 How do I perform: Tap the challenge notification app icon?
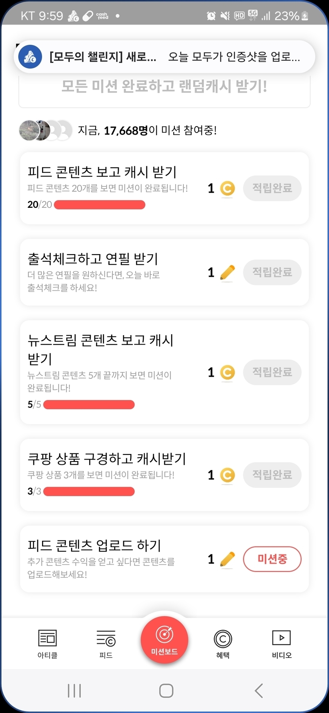(x=30, y=57)
